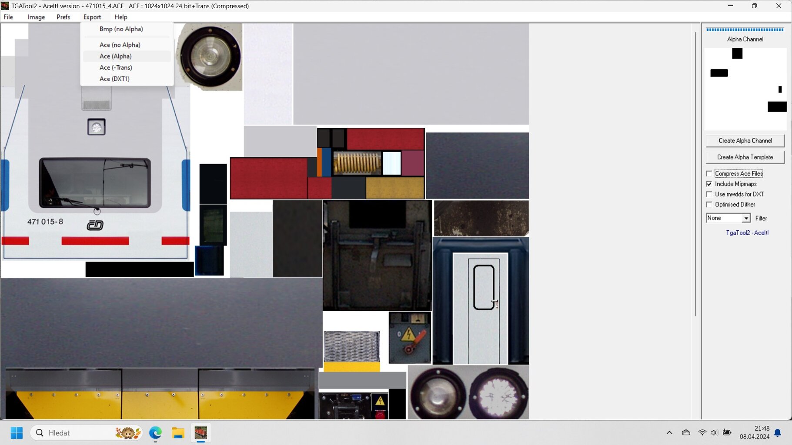Click the Create Alpha Template button
The image size is (792, 445).
pos(745,157)
